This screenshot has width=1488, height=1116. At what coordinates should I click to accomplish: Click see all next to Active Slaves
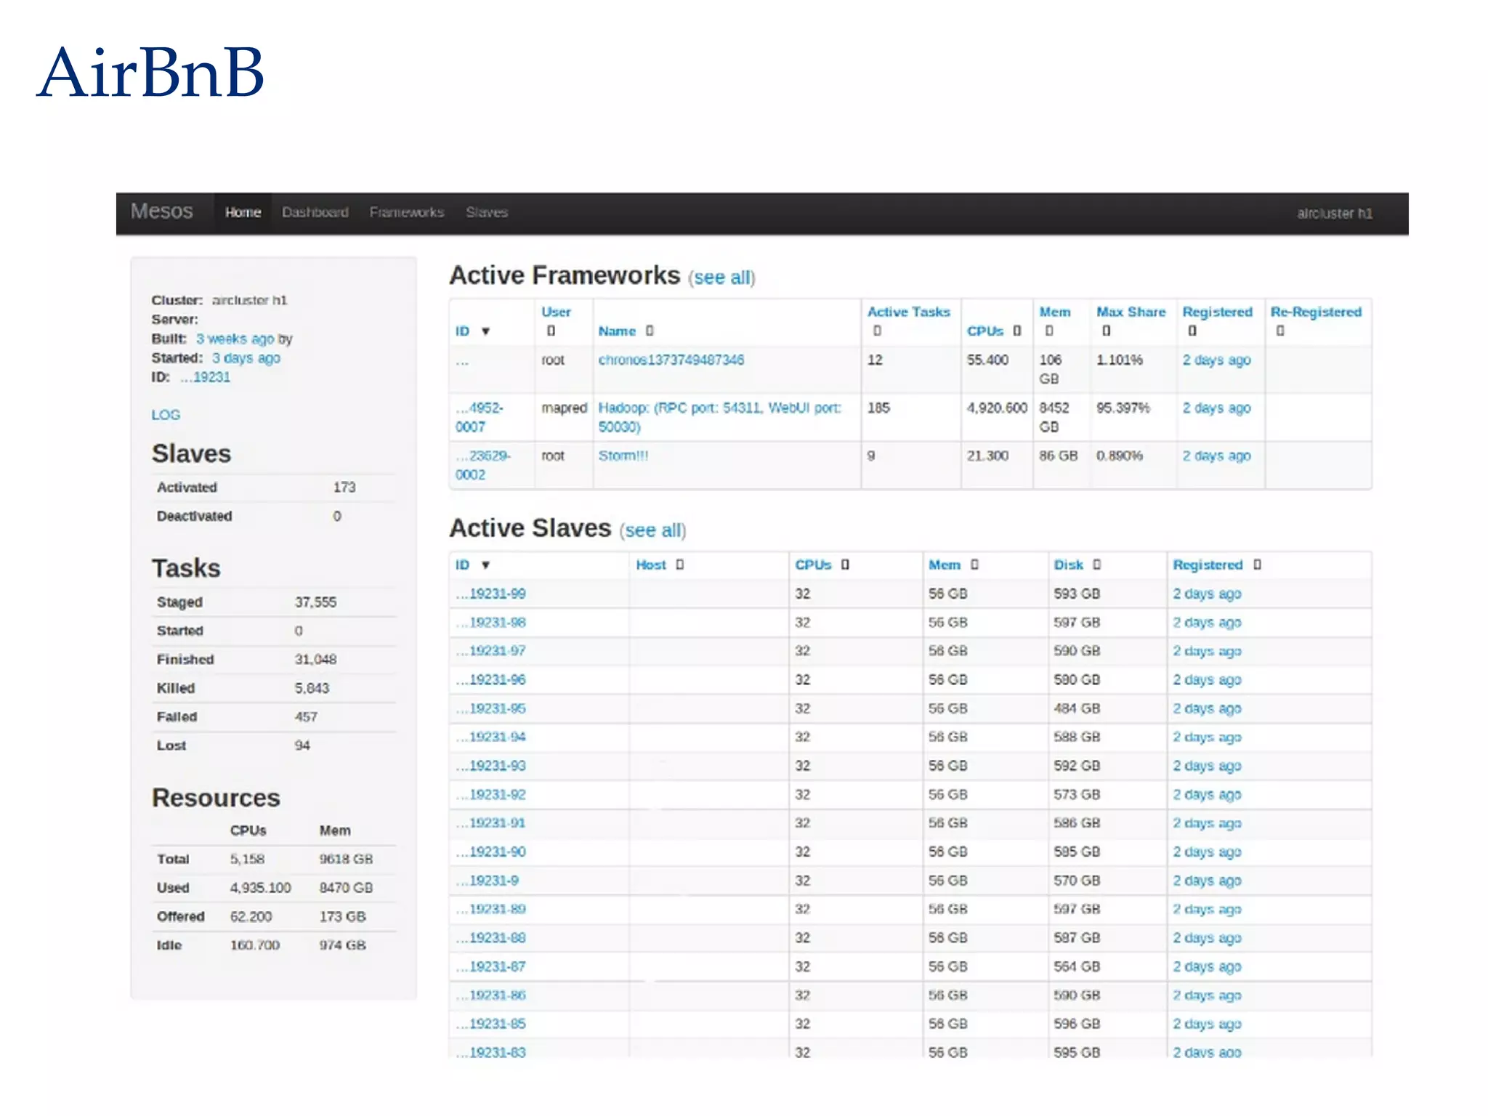click(652, 530)
